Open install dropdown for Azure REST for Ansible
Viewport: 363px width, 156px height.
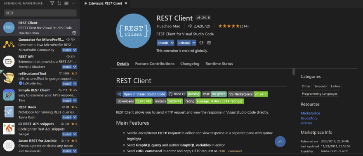pyautogui.click(x=75, y=151)
